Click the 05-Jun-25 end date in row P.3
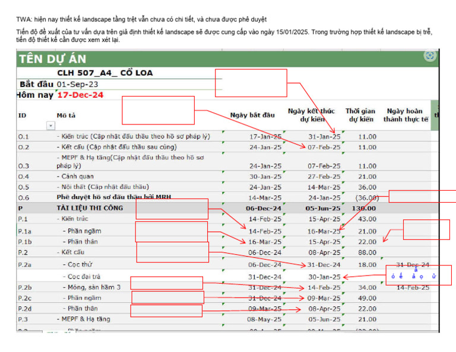 [324, 319]
